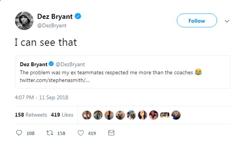
Task: Click the first liker avatar in the row
Action: 87,115
